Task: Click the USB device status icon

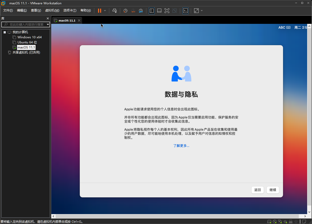Action: click(x=291, y=221)
